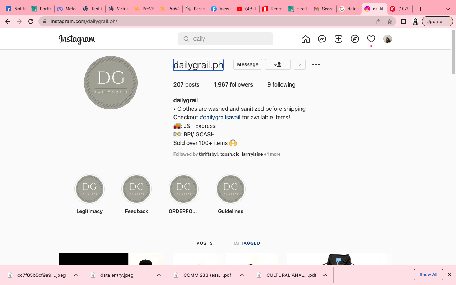Switch to the Gmail Search browser tab
456x285 pixels.
click(323, 9)
